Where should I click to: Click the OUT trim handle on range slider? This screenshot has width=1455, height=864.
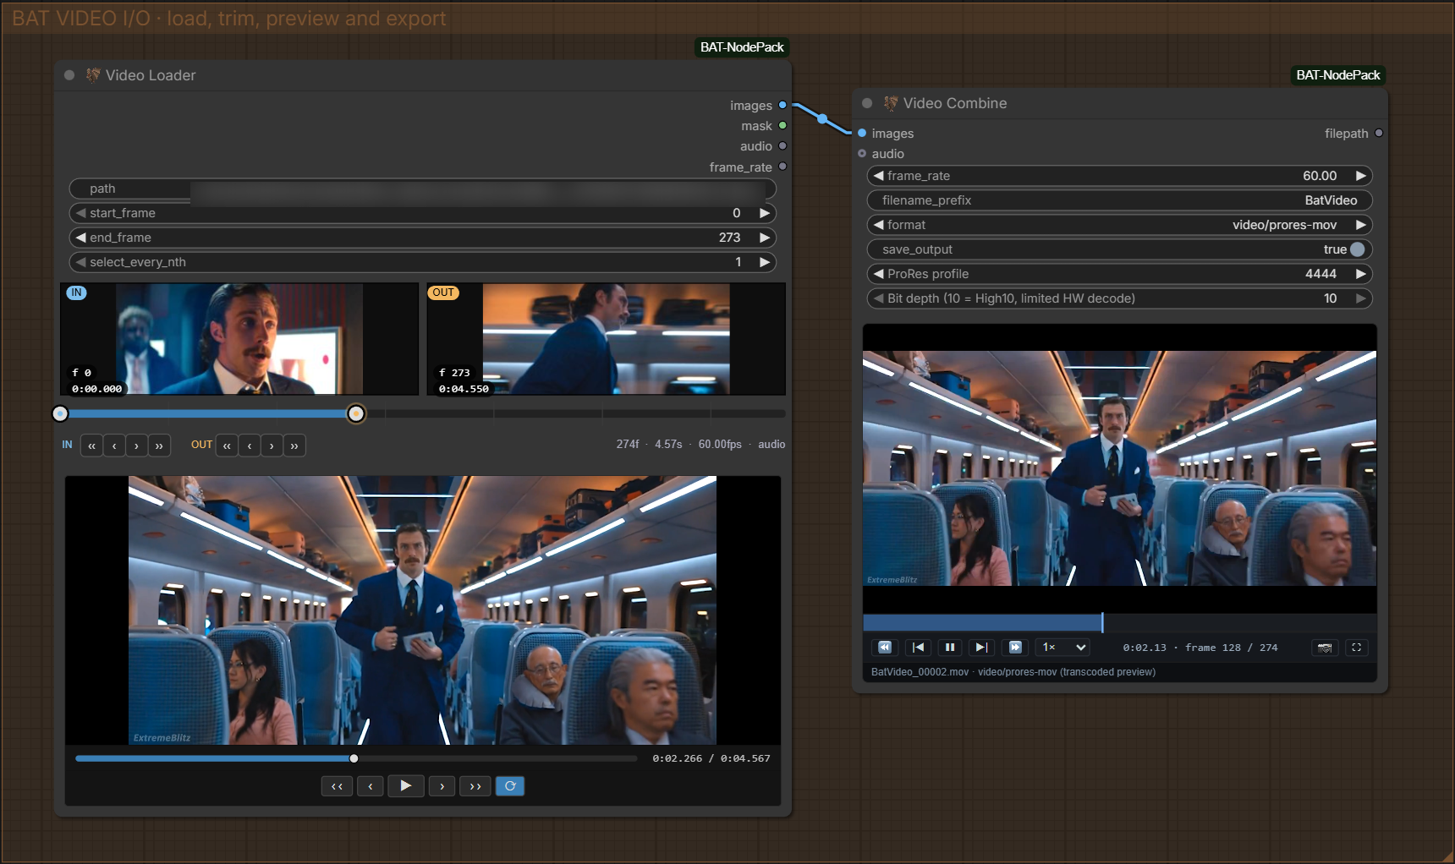coord(356,413)
